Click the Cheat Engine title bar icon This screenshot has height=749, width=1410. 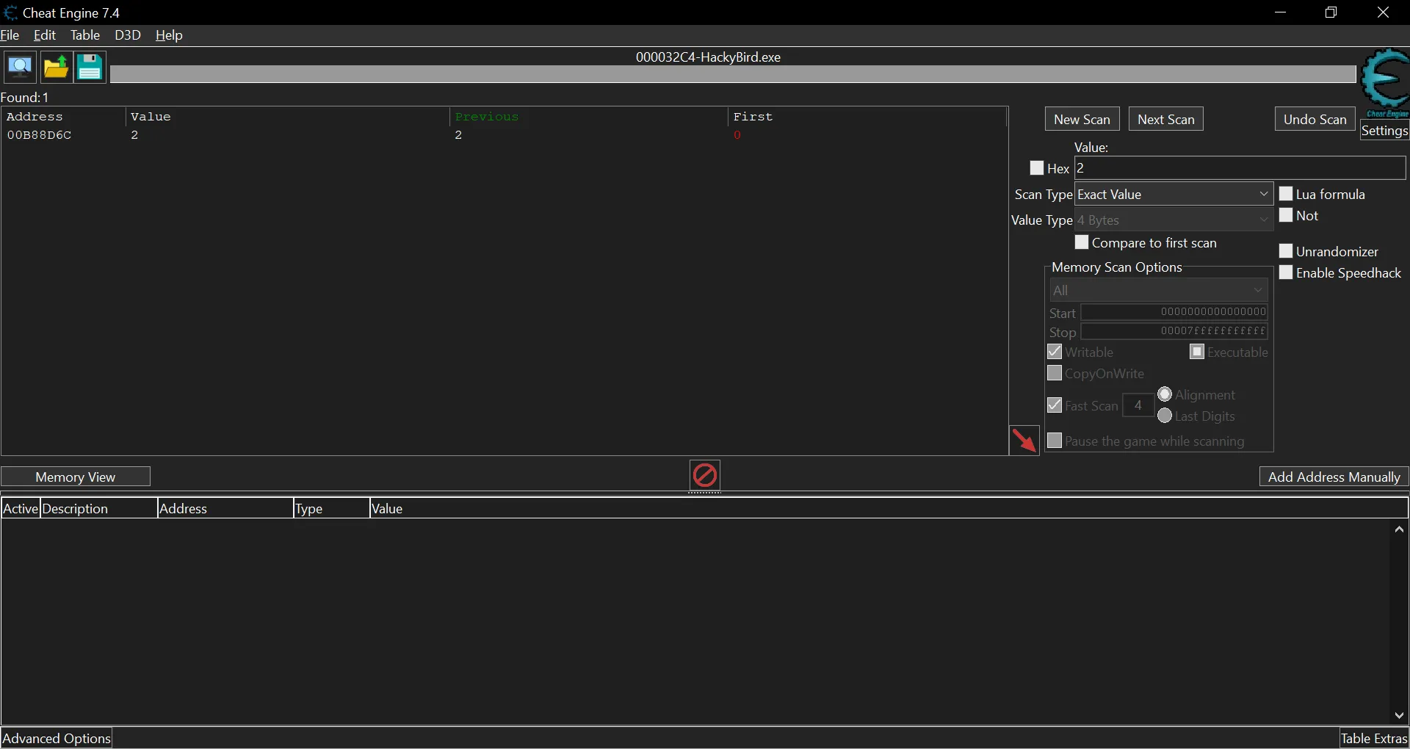[x=10, y=12]
